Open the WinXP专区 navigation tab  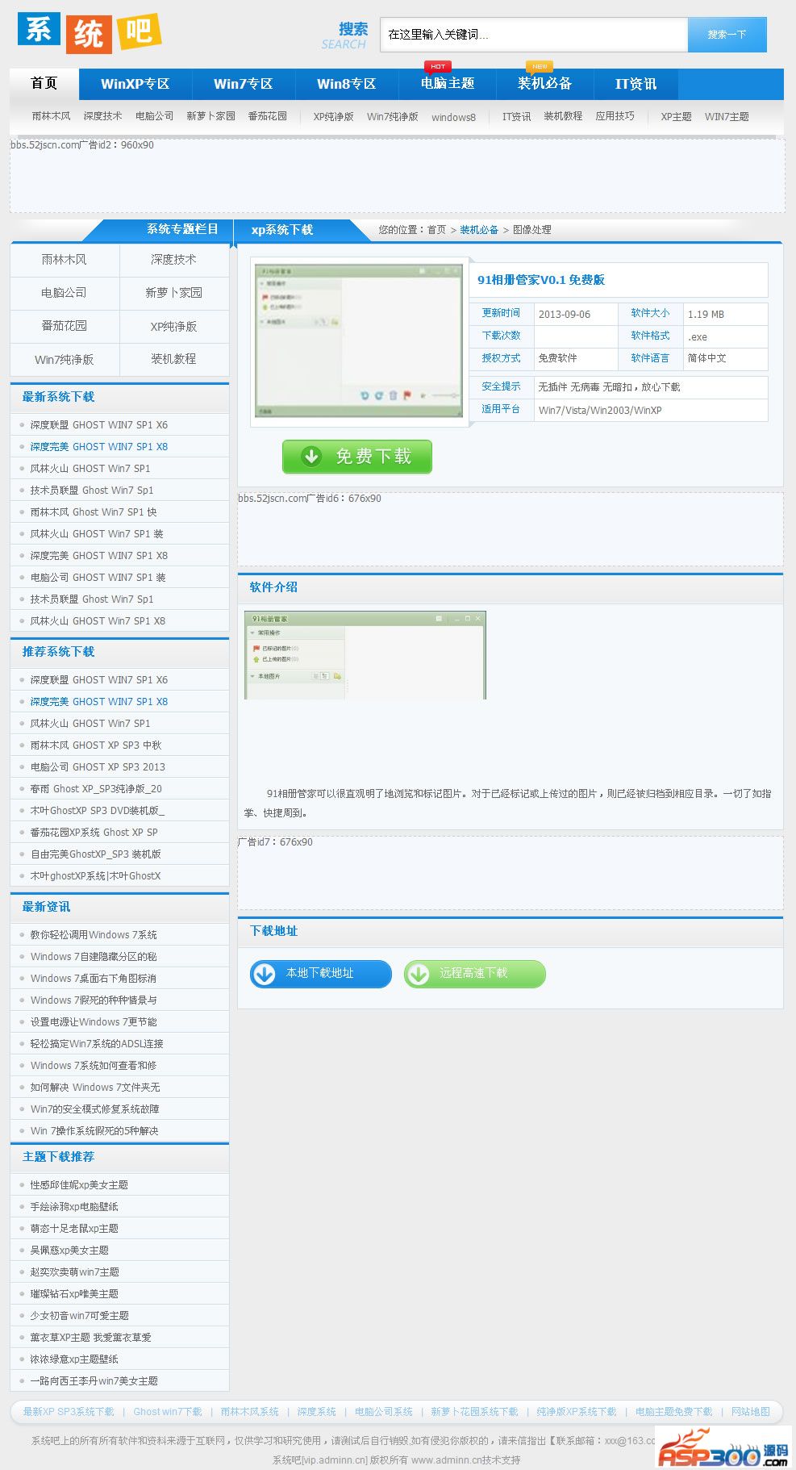coord(135,84)
